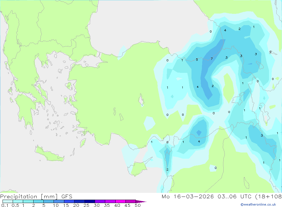
Task: Select the legend swatch between 0.5 and 1
Action: click(x=18, y=201)
